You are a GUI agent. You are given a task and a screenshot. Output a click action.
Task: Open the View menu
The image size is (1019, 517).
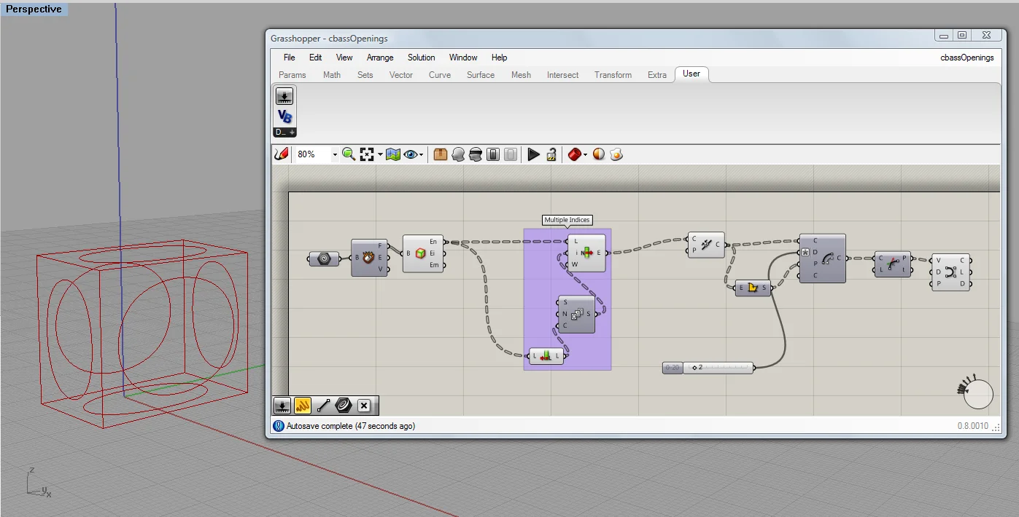[x=344, y=58]
